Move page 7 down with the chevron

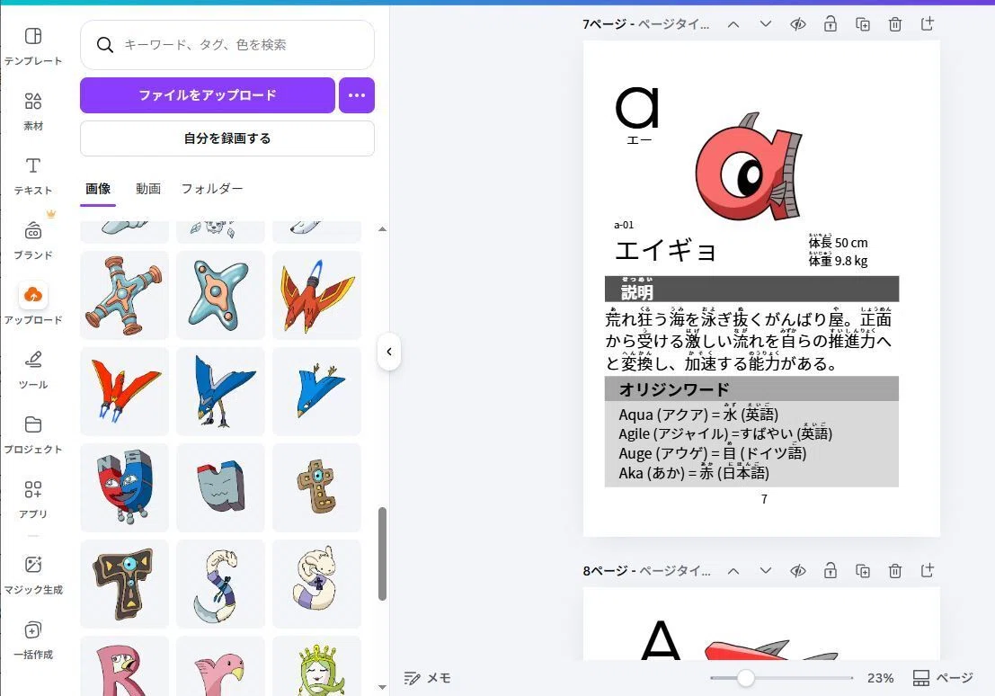(x=765, y=24)
